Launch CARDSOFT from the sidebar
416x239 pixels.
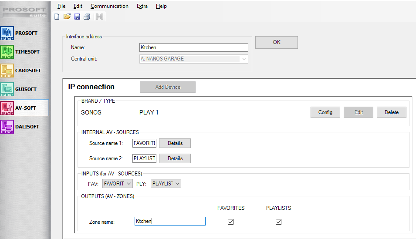point(25,71)
